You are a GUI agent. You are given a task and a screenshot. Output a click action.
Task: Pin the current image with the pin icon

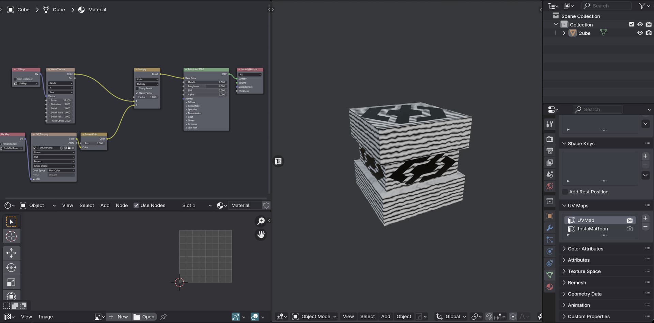(x=163, y=317)
